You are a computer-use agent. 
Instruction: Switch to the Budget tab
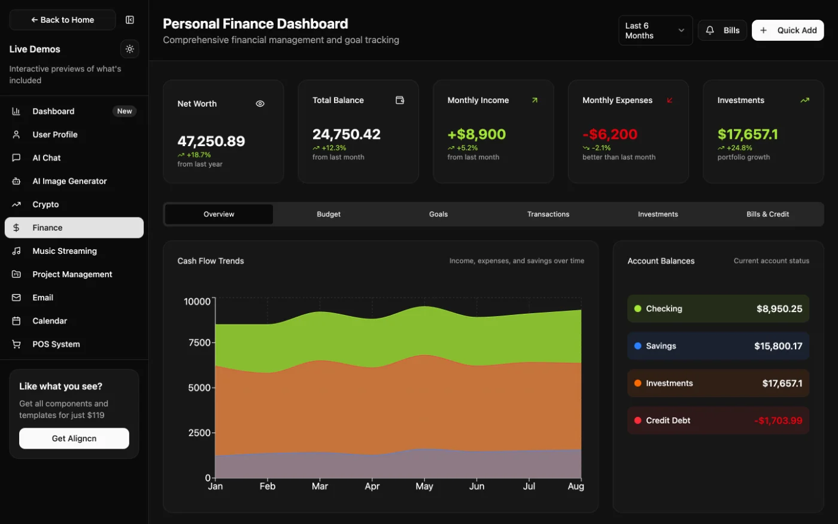click(329, 214)
